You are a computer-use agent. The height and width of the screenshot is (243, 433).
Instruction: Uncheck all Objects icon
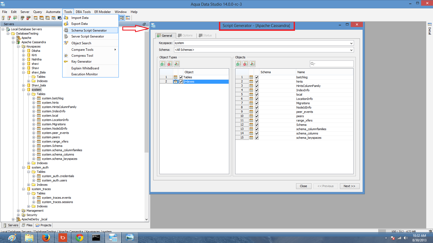[x=245, y=64]
